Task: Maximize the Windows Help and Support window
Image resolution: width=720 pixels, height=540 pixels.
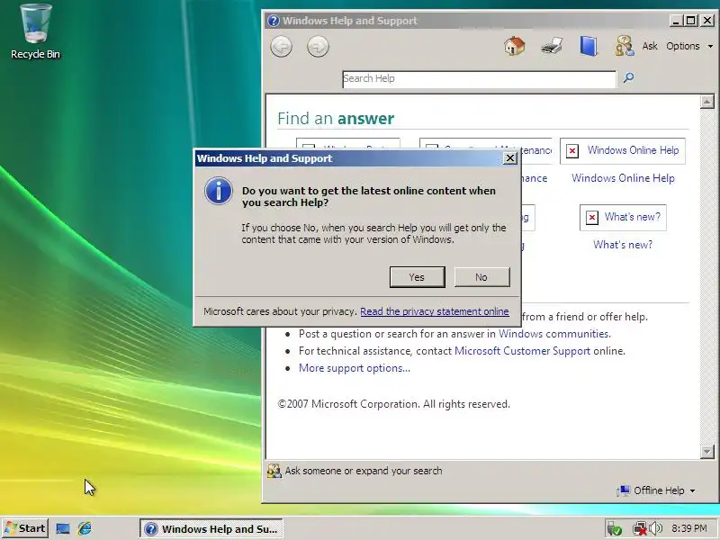Action: [x=691, y=21]
